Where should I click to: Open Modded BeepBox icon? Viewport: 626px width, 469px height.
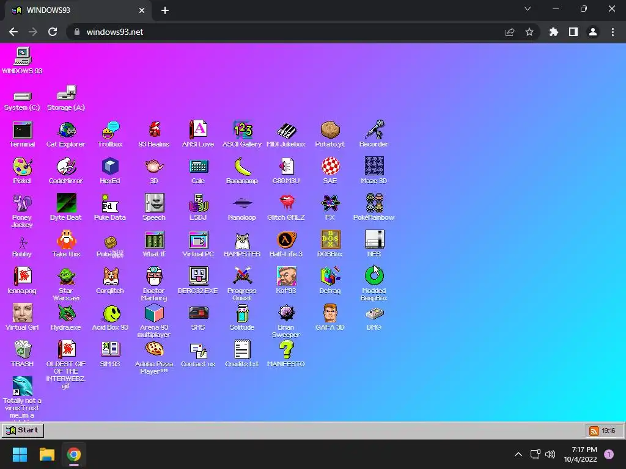tap(374, 276)
